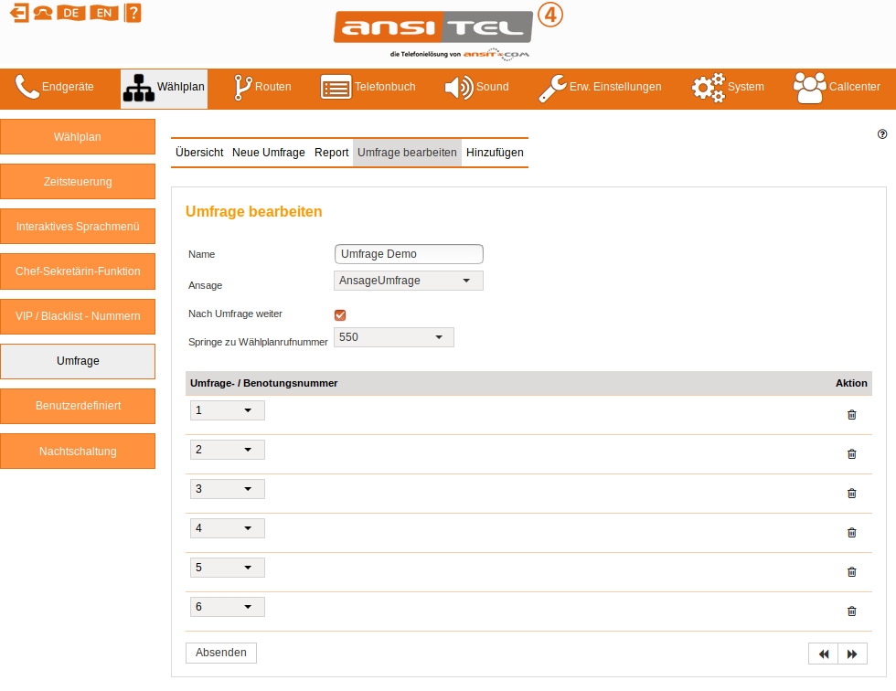
Task: Open the Ansage dropdown AnsageUmfrage
Action: (409, 281)
